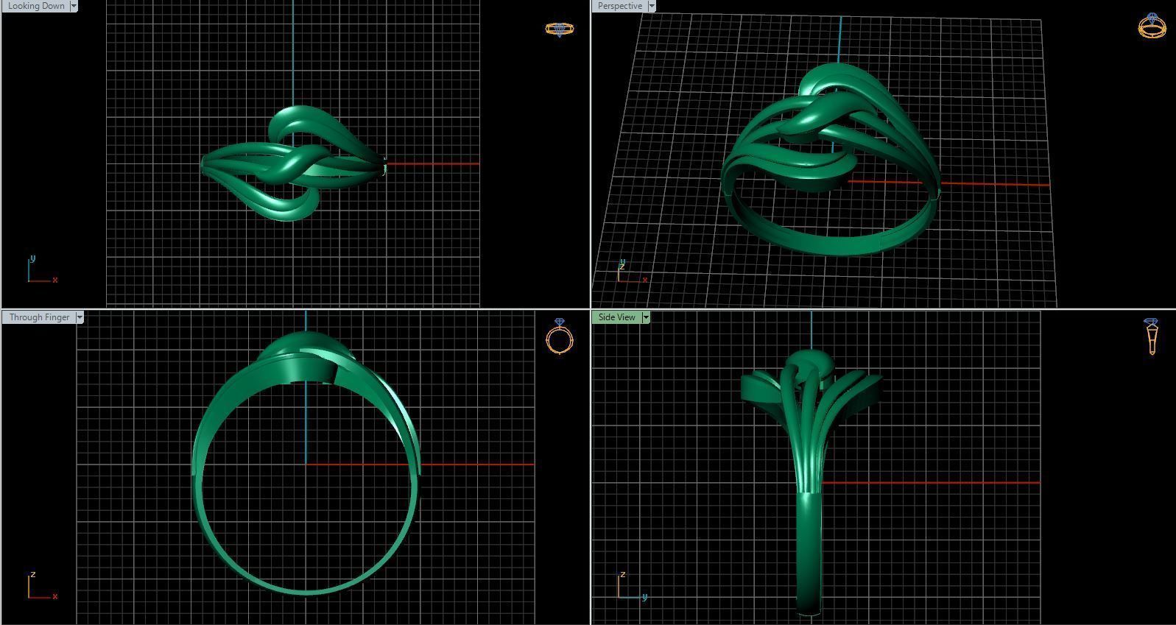Open the Through Finger viewport dropdown arrow

click(x=80, y=317)
